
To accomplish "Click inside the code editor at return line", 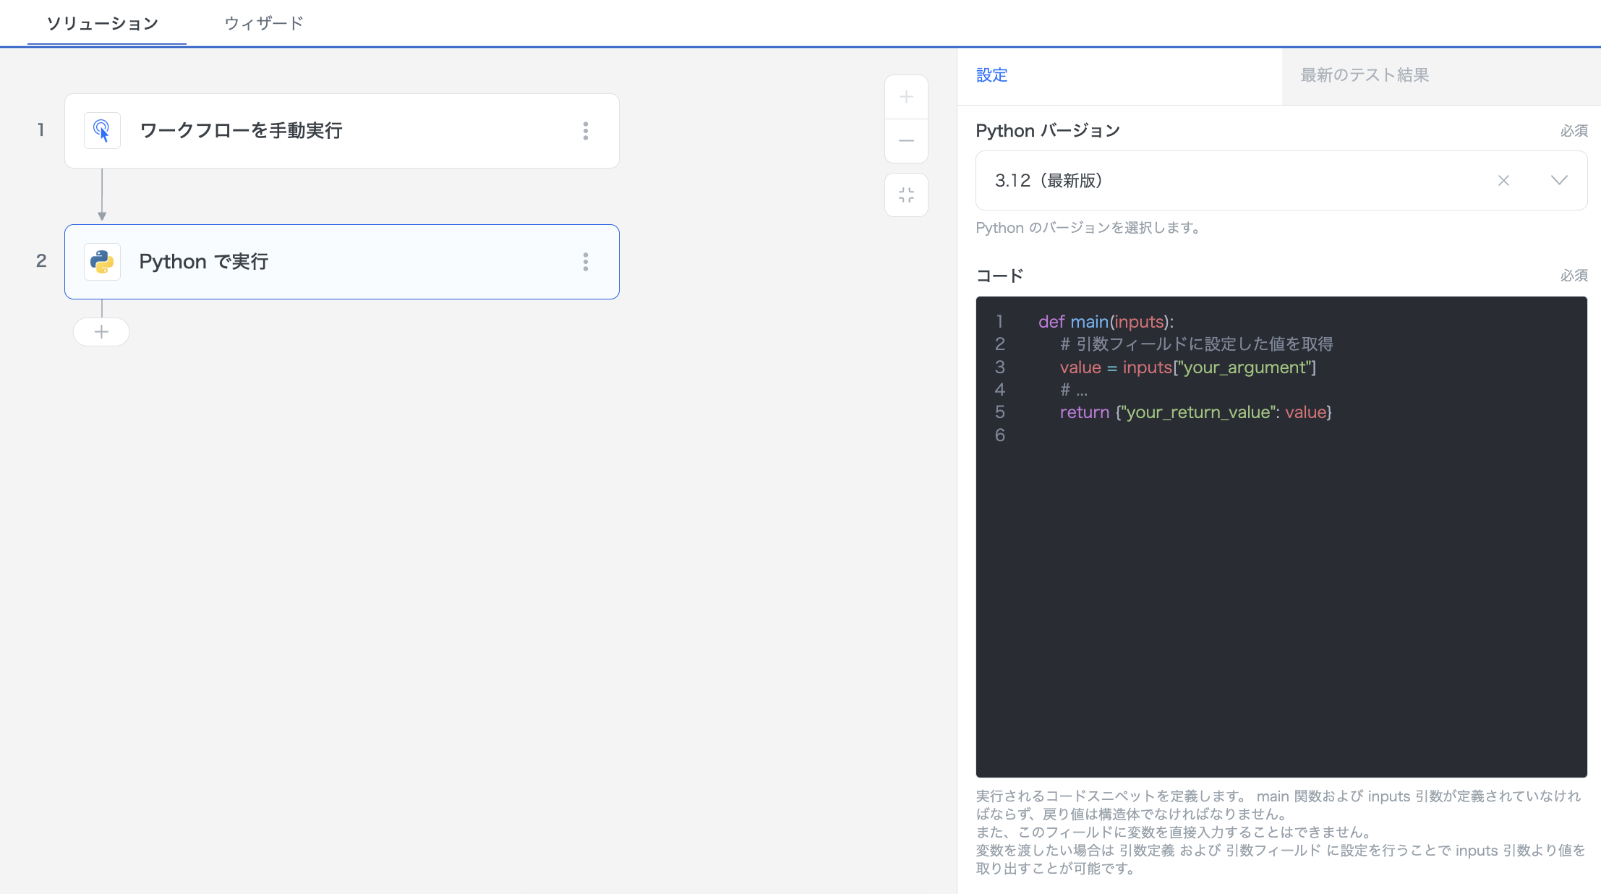I will pos(1195,412).
